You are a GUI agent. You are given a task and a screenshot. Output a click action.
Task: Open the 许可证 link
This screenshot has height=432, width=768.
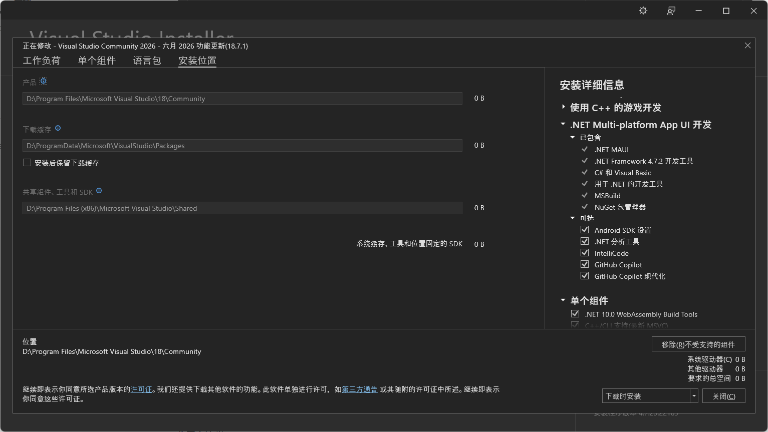coord(141,389)
